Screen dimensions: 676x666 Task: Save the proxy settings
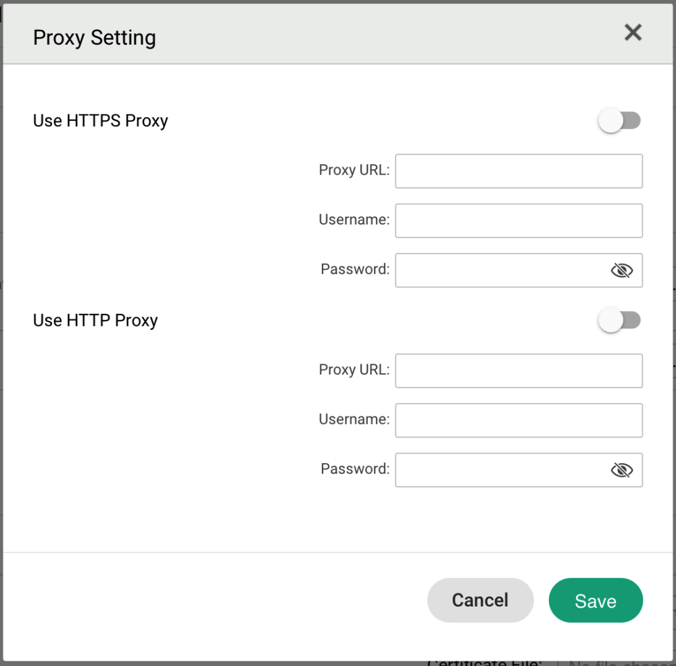tap(596, 600)
